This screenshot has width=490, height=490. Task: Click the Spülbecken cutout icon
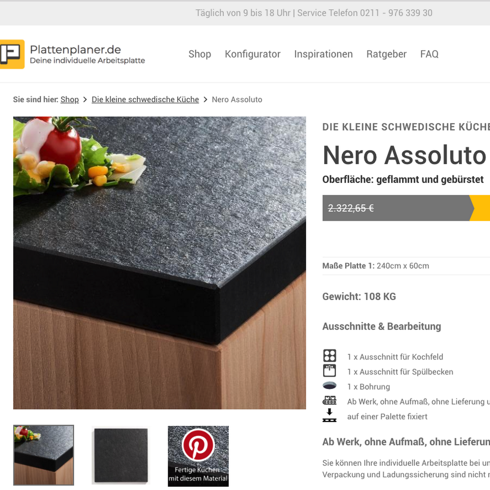click(x=330, y=371)
